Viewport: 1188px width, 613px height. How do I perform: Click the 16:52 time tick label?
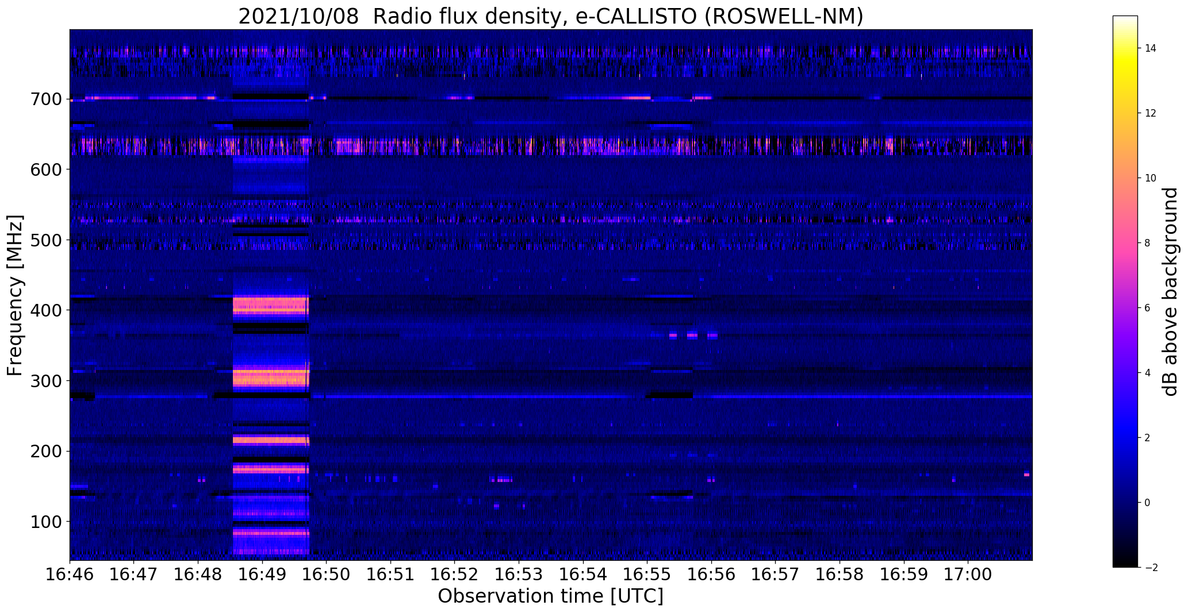click(455, 575)
